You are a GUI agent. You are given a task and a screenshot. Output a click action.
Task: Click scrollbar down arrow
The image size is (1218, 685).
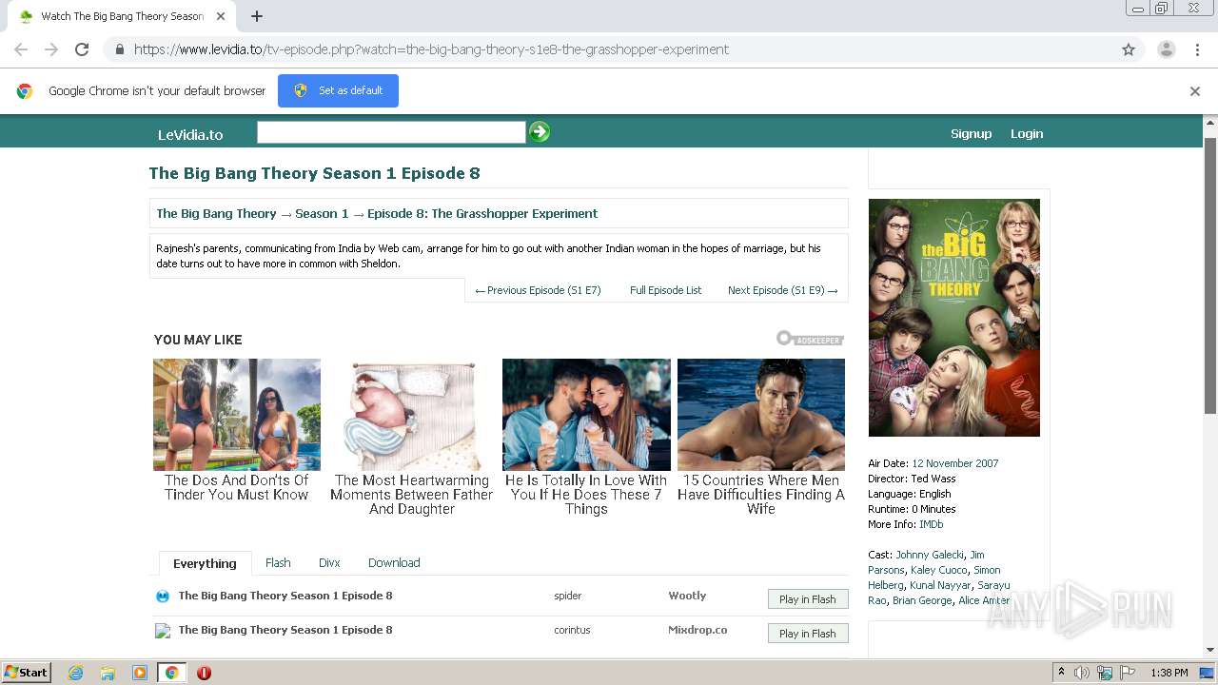[x=1210, y=650]
